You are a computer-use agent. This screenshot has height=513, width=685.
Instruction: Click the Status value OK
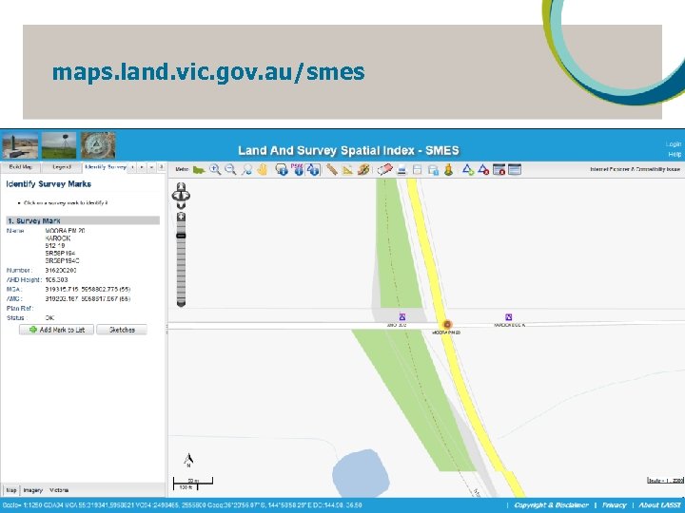49,317
